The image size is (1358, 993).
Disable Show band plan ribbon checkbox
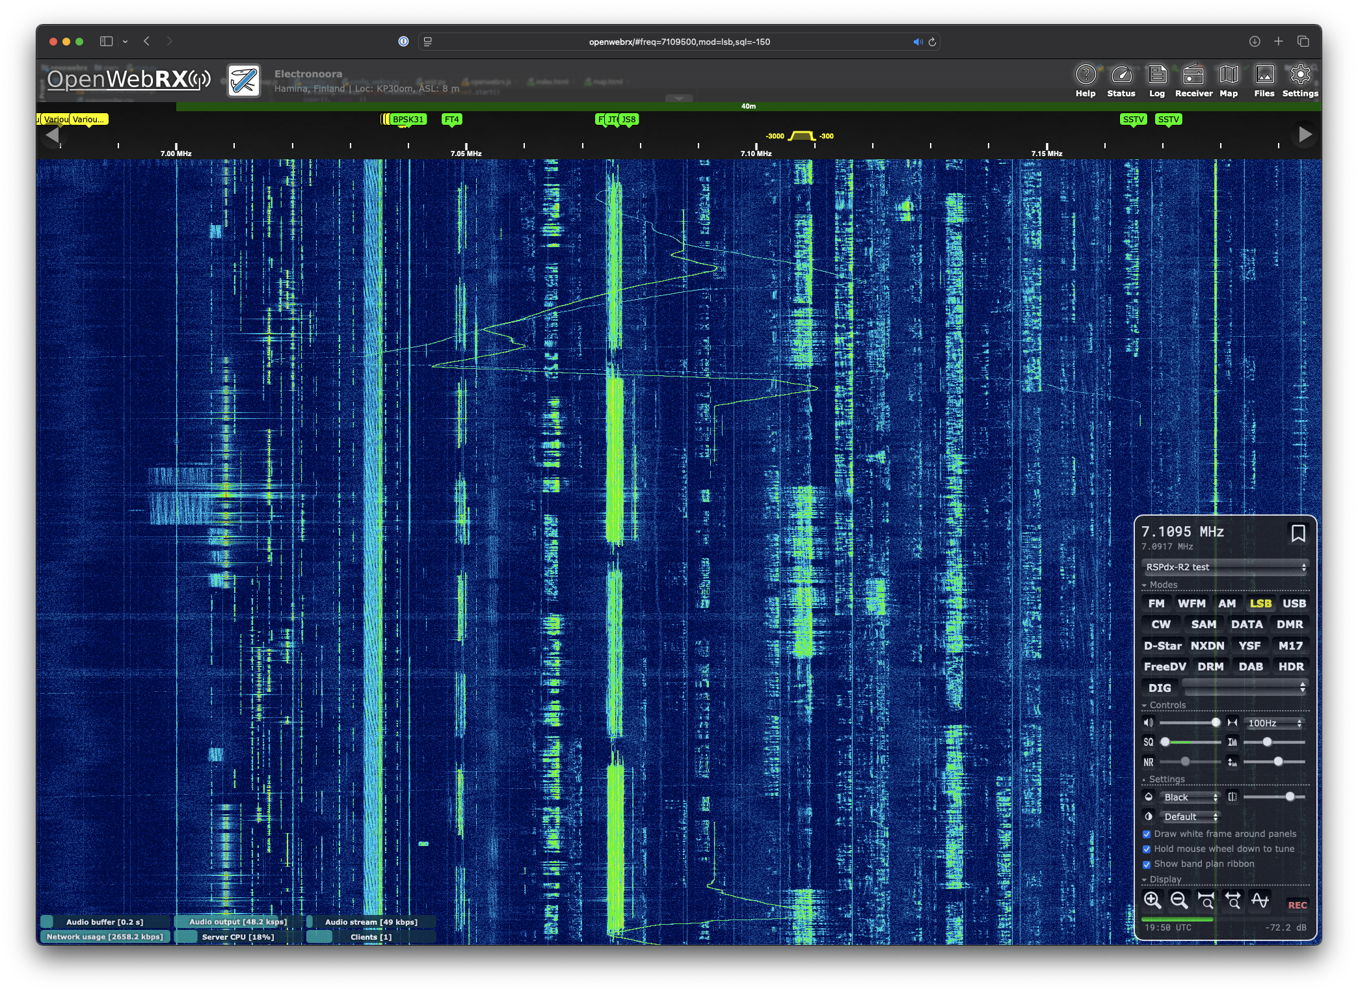point(1147,864)
